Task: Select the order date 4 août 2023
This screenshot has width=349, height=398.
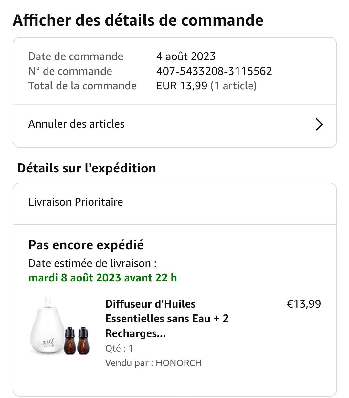Action: point(186,56)
